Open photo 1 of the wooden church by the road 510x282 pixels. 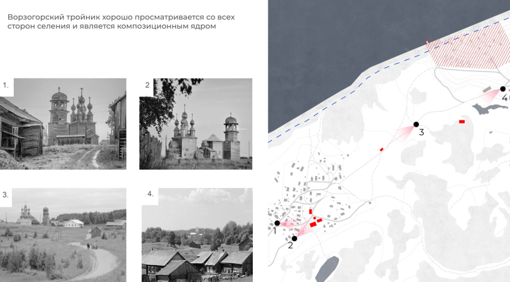tap(70, 123)
